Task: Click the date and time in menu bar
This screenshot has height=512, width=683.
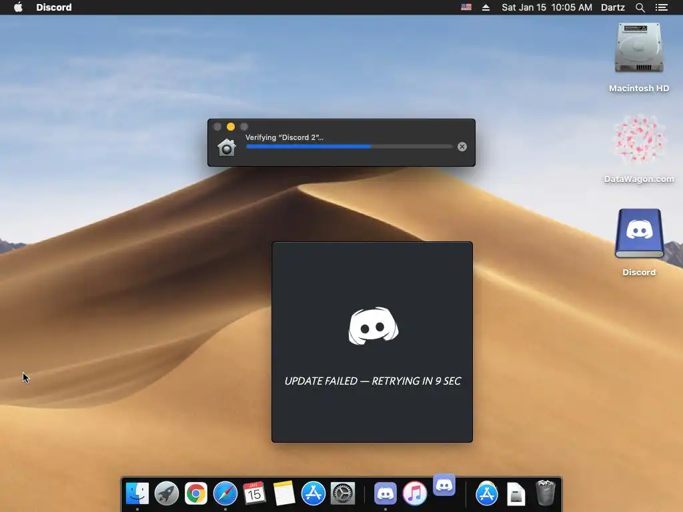Action: pyautogui.click(x=547, y=7)
